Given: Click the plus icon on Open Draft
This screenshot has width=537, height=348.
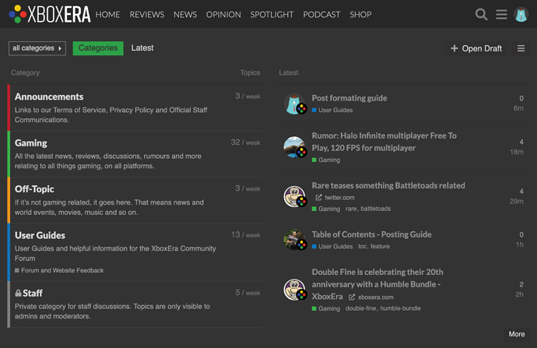Looking at the screenshot, I should [x=455, y=48].
